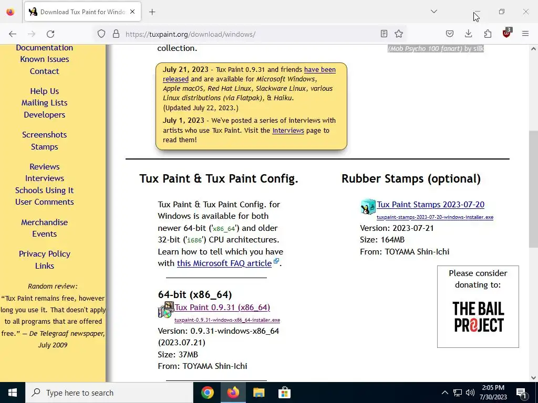
Task: Click the page vertical scrollbar thumb
Action: [533, 189]
